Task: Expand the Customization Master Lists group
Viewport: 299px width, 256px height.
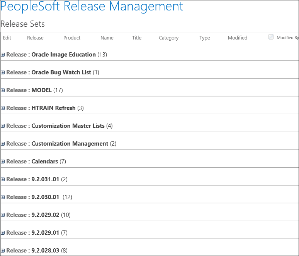Action: (3, 126)
